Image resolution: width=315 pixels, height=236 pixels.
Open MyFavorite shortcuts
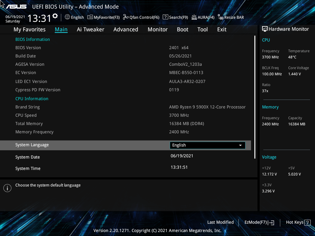pyautogui.click(x=103, y=17)
